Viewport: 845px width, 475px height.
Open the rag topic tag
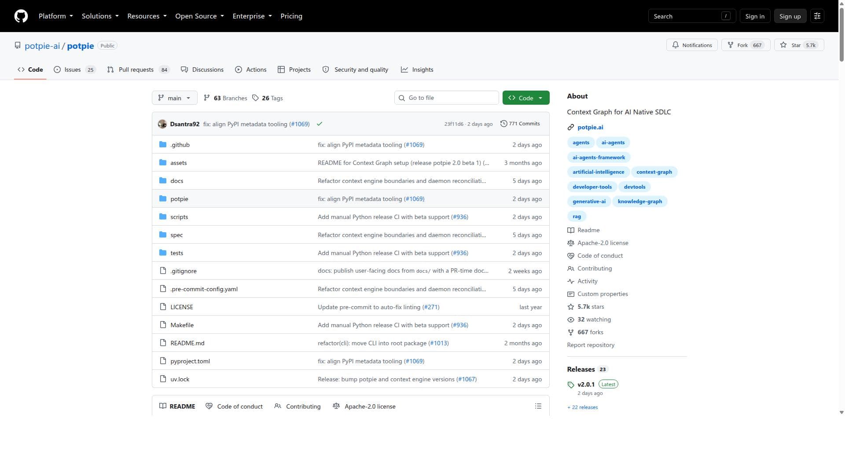point(577,217)
